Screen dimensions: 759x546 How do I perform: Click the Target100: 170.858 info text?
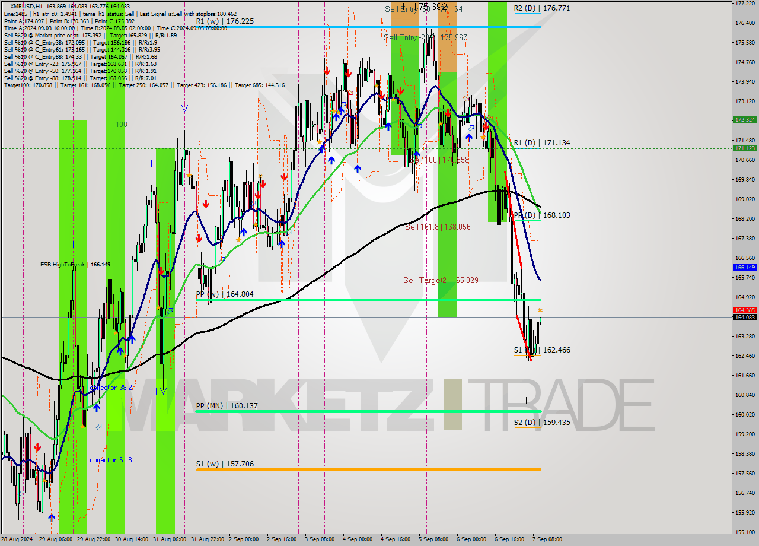click(27, 85)
